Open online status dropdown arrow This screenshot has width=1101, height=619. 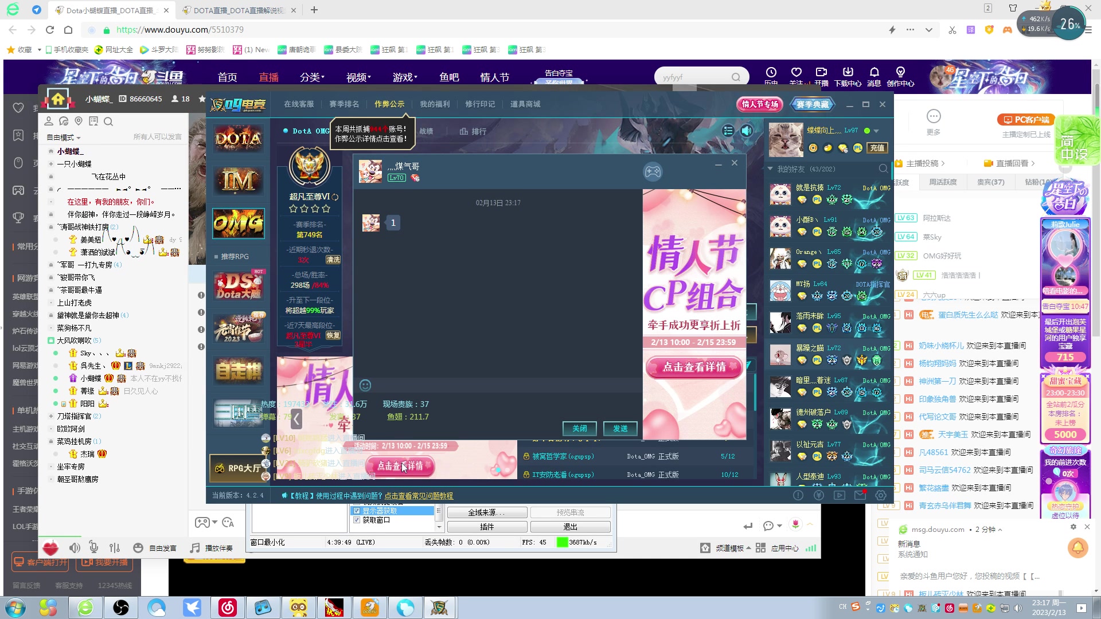(x=876, y=131)
